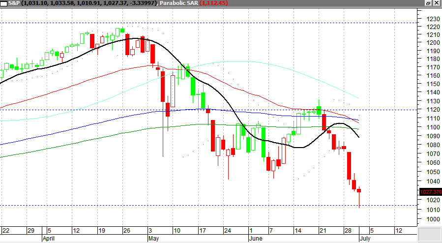The image size is (442, 243).
Task: Click the 1000 price axis label
Action: (x=433, y=219)
